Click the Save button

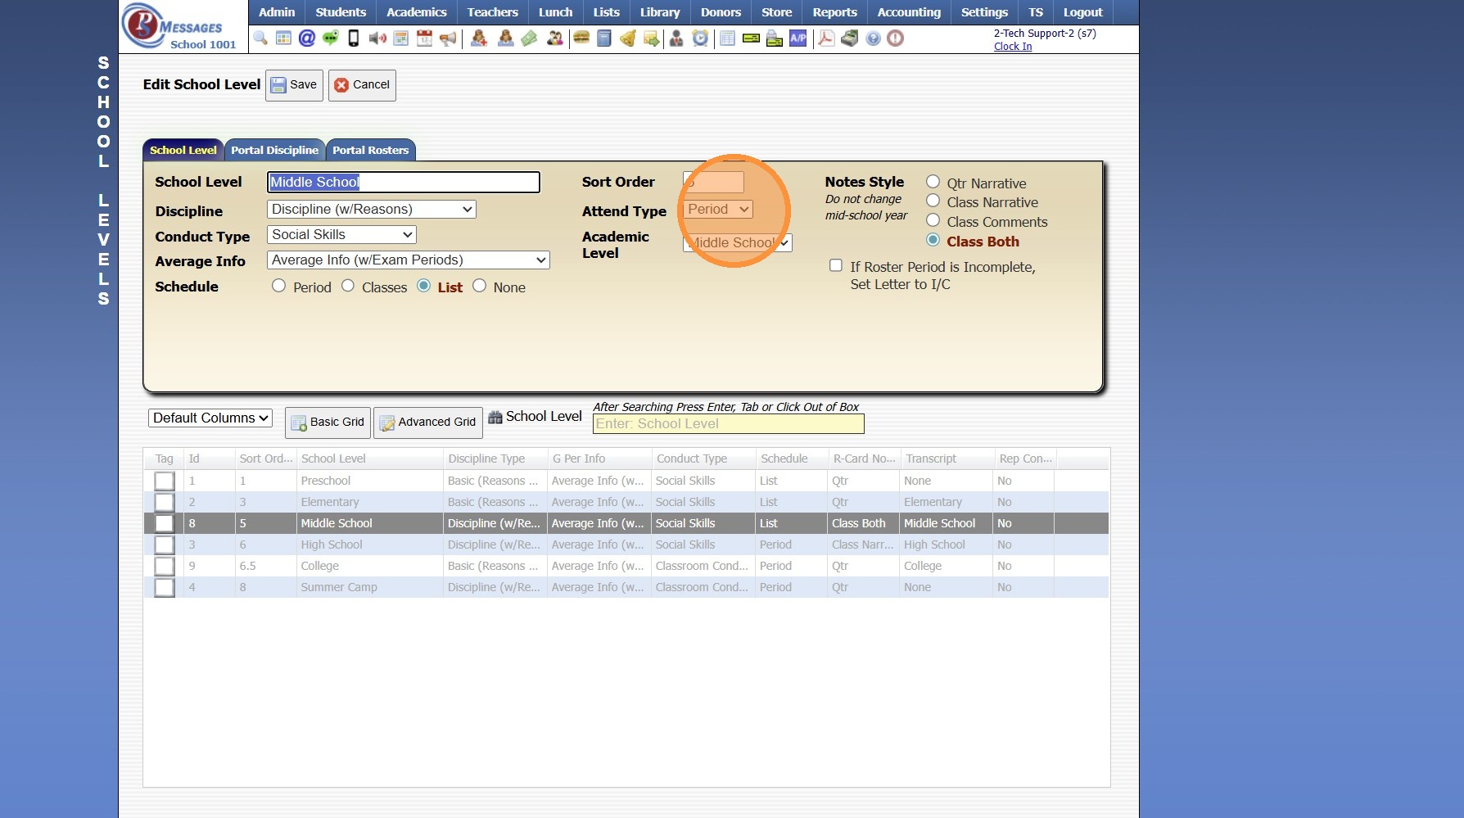(x=294, y=85)
